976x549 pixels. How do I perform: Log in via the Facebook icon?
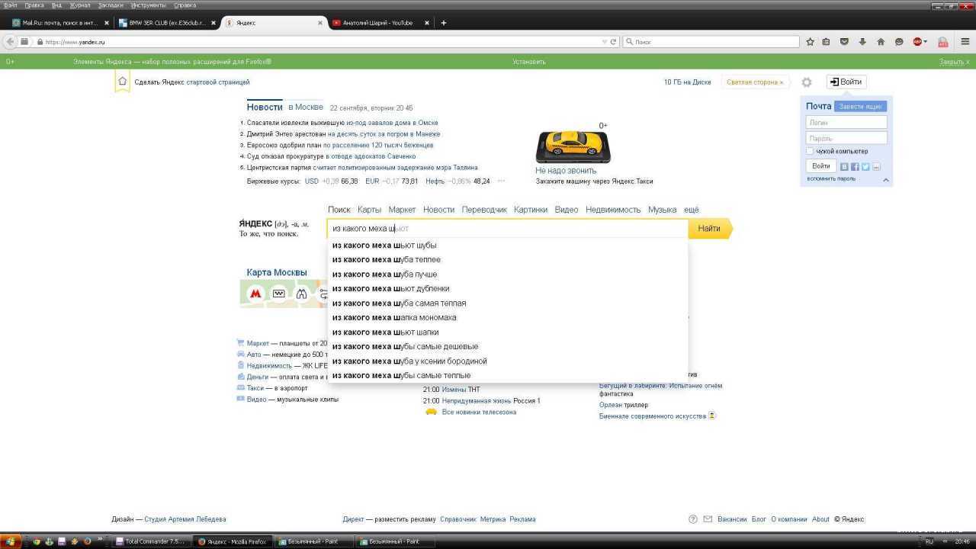pos(855,166)
